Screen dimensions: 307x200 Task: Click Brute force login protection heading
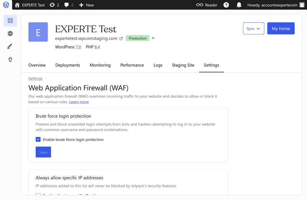63,116
